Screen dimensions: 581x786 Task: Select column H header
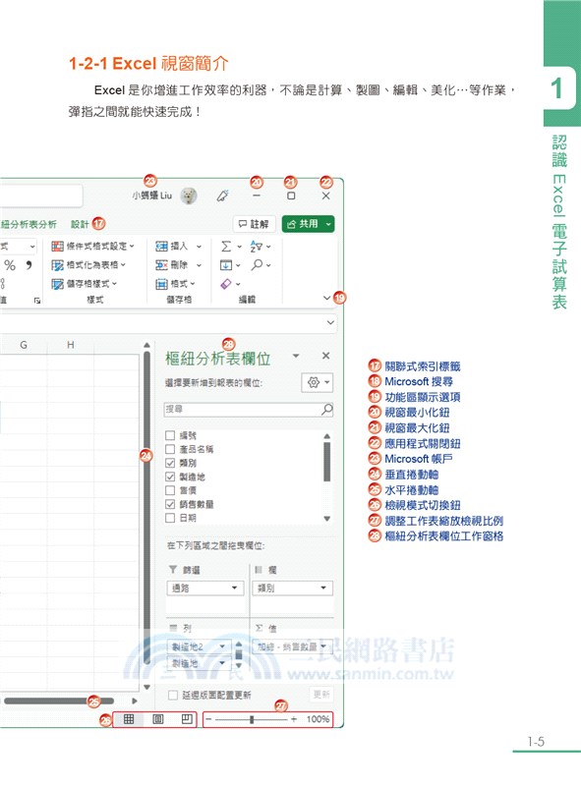(70, 345)
